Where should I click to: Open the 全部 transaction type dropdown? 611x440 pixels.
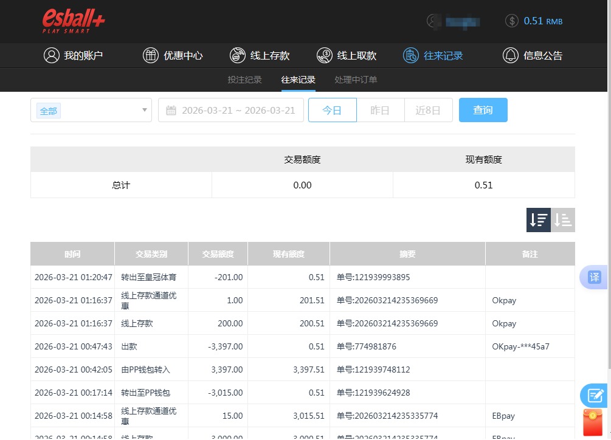point(91,110)
